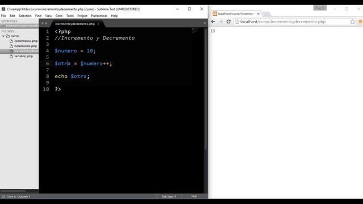Open a new browser tab
The image size is (363, 204).
click(267, 14)
